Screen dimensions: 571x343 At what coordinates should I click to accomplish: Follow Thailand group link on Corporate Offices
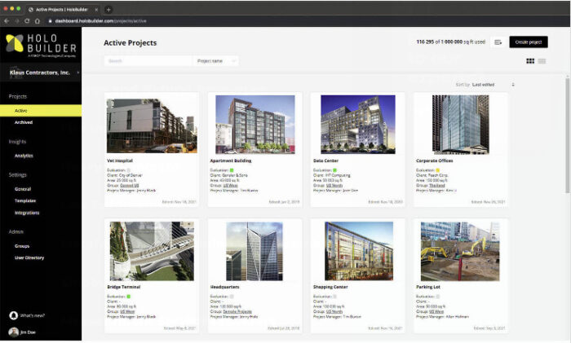tap(436, 185)
